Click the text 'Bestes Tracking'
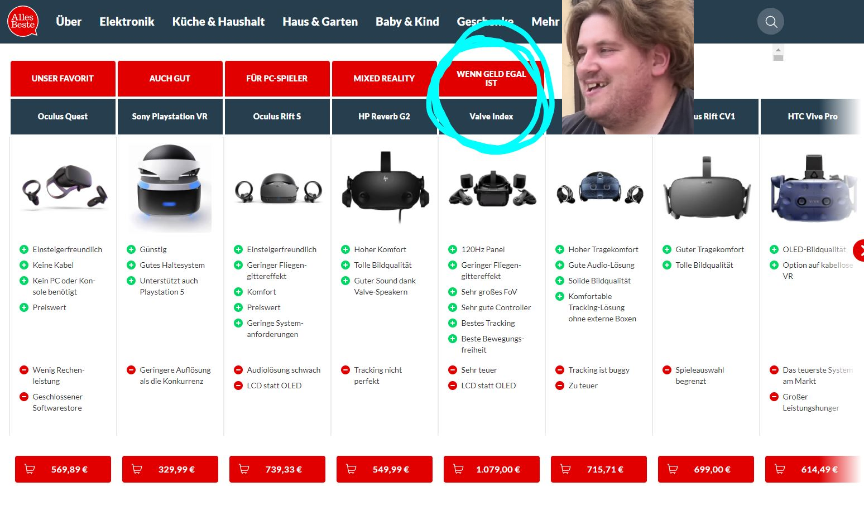864x525 pixels. (488, 323)
